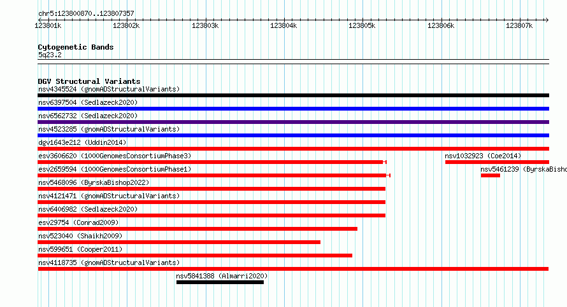567x307 pixels.
Task: Click the ruler's right arrowhead
Action: (547, 20)
